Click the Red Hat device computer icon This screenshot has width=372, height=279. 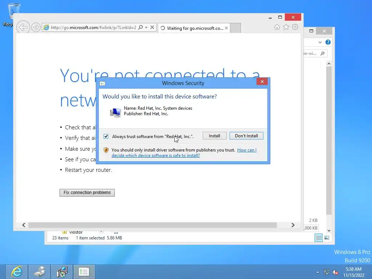[115, 113]
